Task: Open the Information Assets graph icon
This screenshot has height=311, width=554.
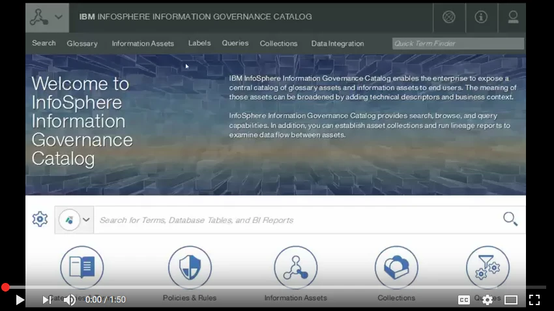Action: [296, 267]
